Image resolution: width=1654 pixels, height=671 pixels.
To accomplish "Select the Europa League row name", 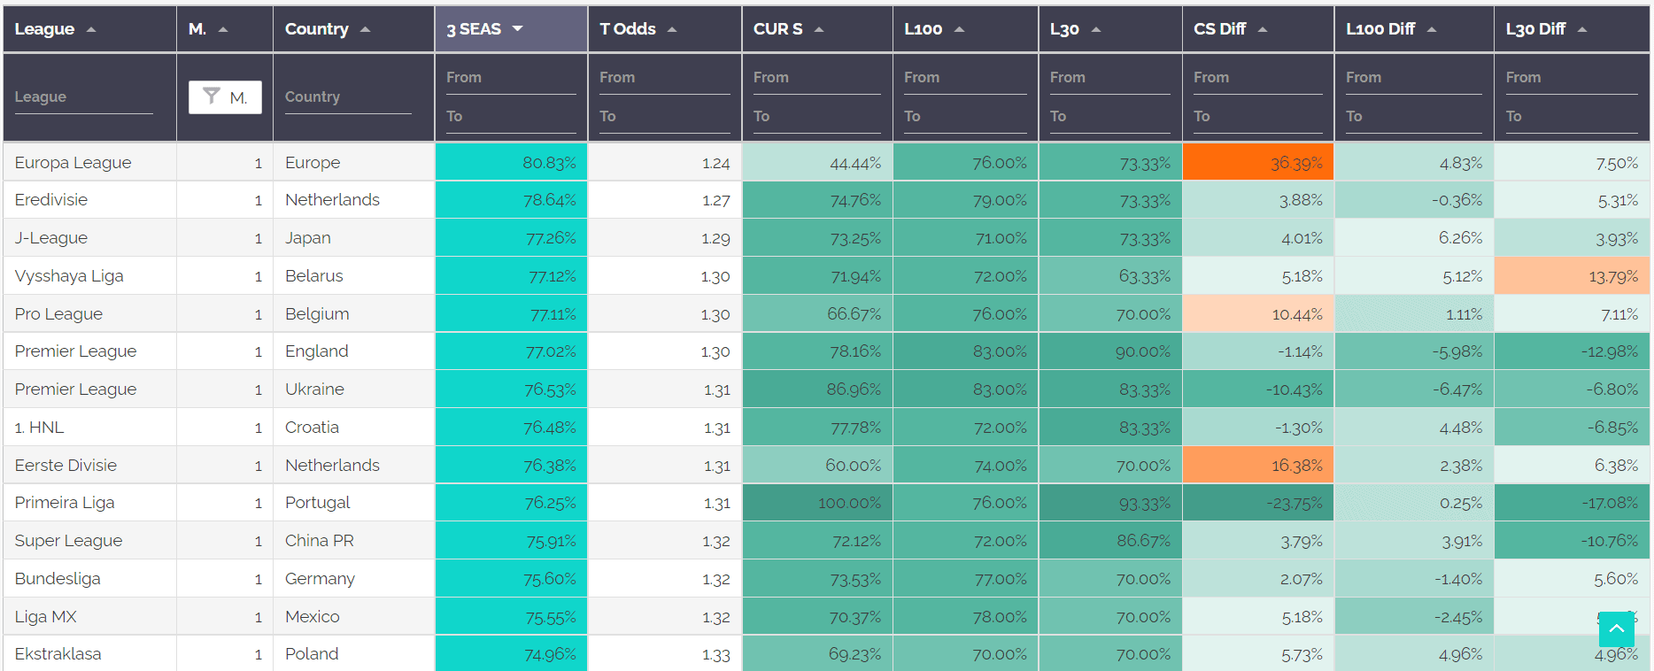I will [x=73, y=163].
